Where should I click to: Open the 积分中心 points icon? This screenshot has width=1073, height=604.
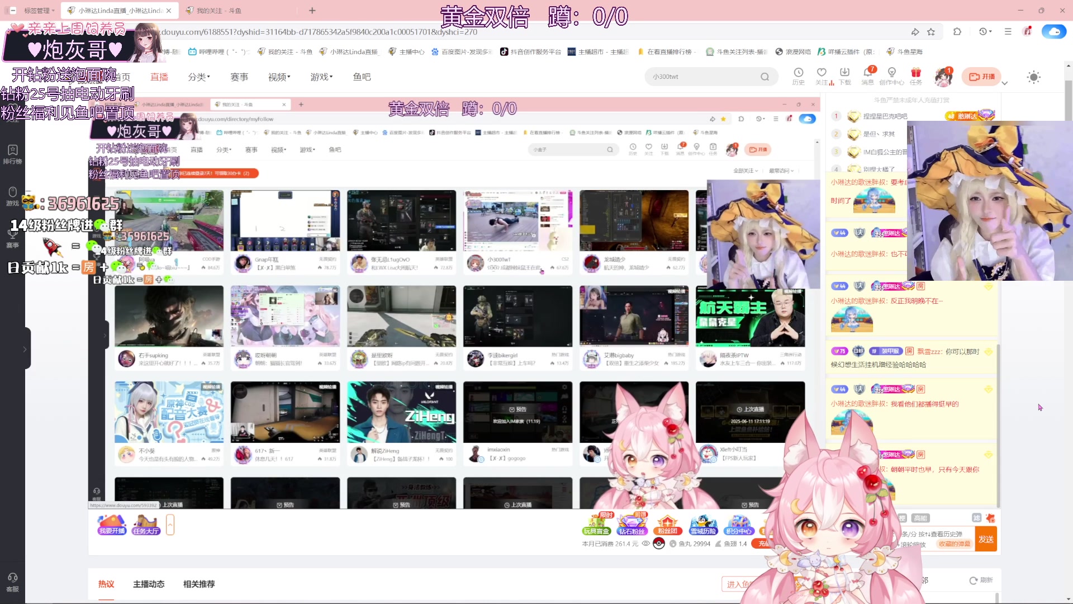pyautogui.click(x=738, y=526)
